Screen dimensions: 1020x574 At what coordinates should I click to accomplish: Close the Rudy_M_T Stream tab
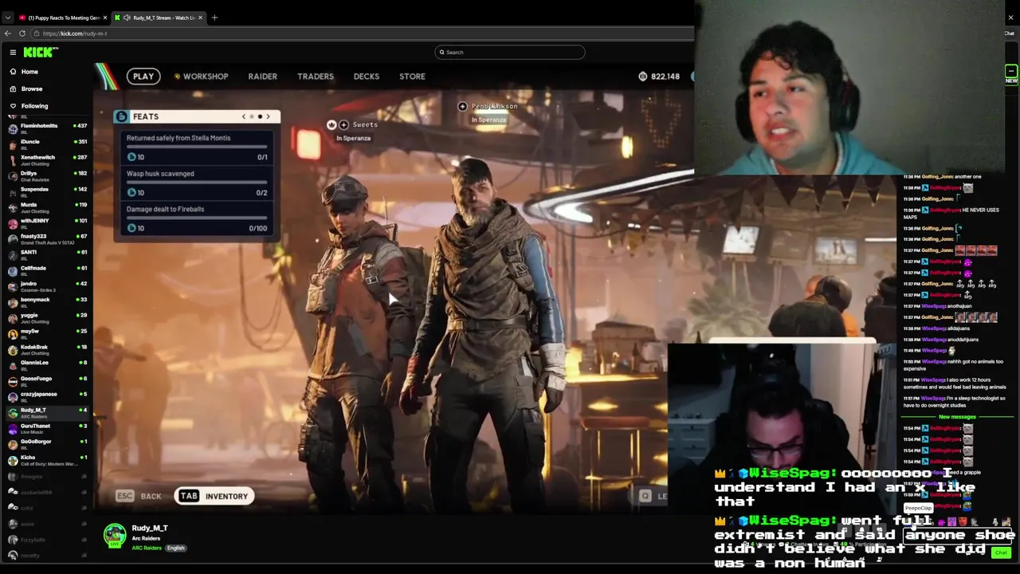click(x=200, y=18)
